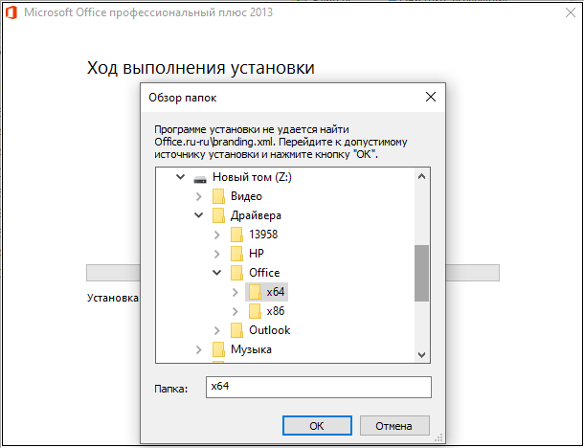Select the Видео folder name
The width and height of the screenshot is (584, 448).
pos(246,196)
